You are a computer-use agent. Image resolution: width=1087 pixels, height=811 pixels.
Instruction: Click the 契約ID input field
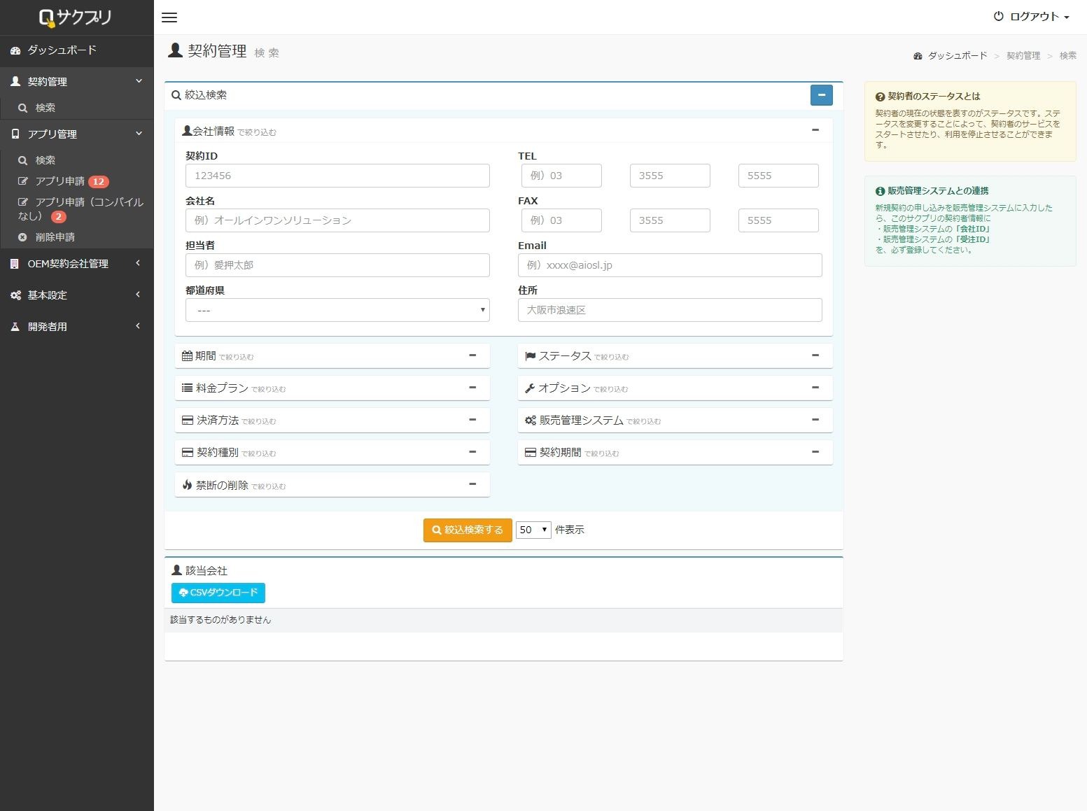(337, 176)
